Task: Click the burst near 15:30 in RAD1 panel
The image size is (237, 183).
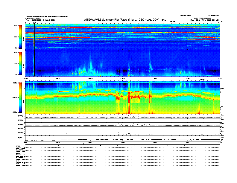Action: pyautogui.click(x=151, y=61)
